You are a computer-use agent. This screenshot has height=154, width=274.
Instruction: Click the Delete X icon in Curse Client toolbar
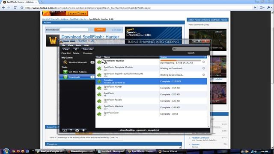pyautogui.click(x=76, y=50)
